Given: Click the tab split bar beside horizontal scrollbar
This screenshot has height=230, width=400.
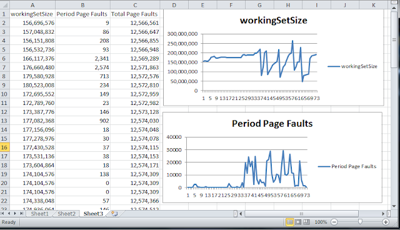Looking at the screenshot, I should point(235,214).
